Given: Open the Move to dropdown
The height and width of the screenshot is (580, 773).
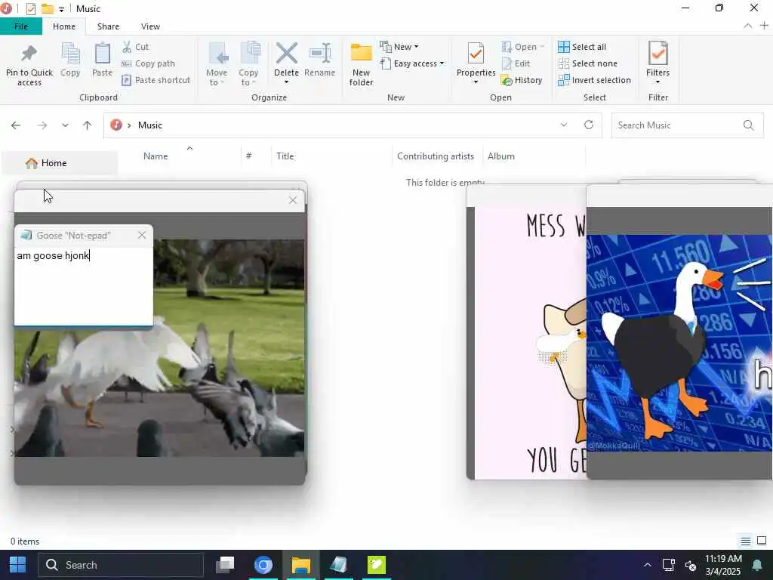Looking at the screenshot, I should coord(217,64).
